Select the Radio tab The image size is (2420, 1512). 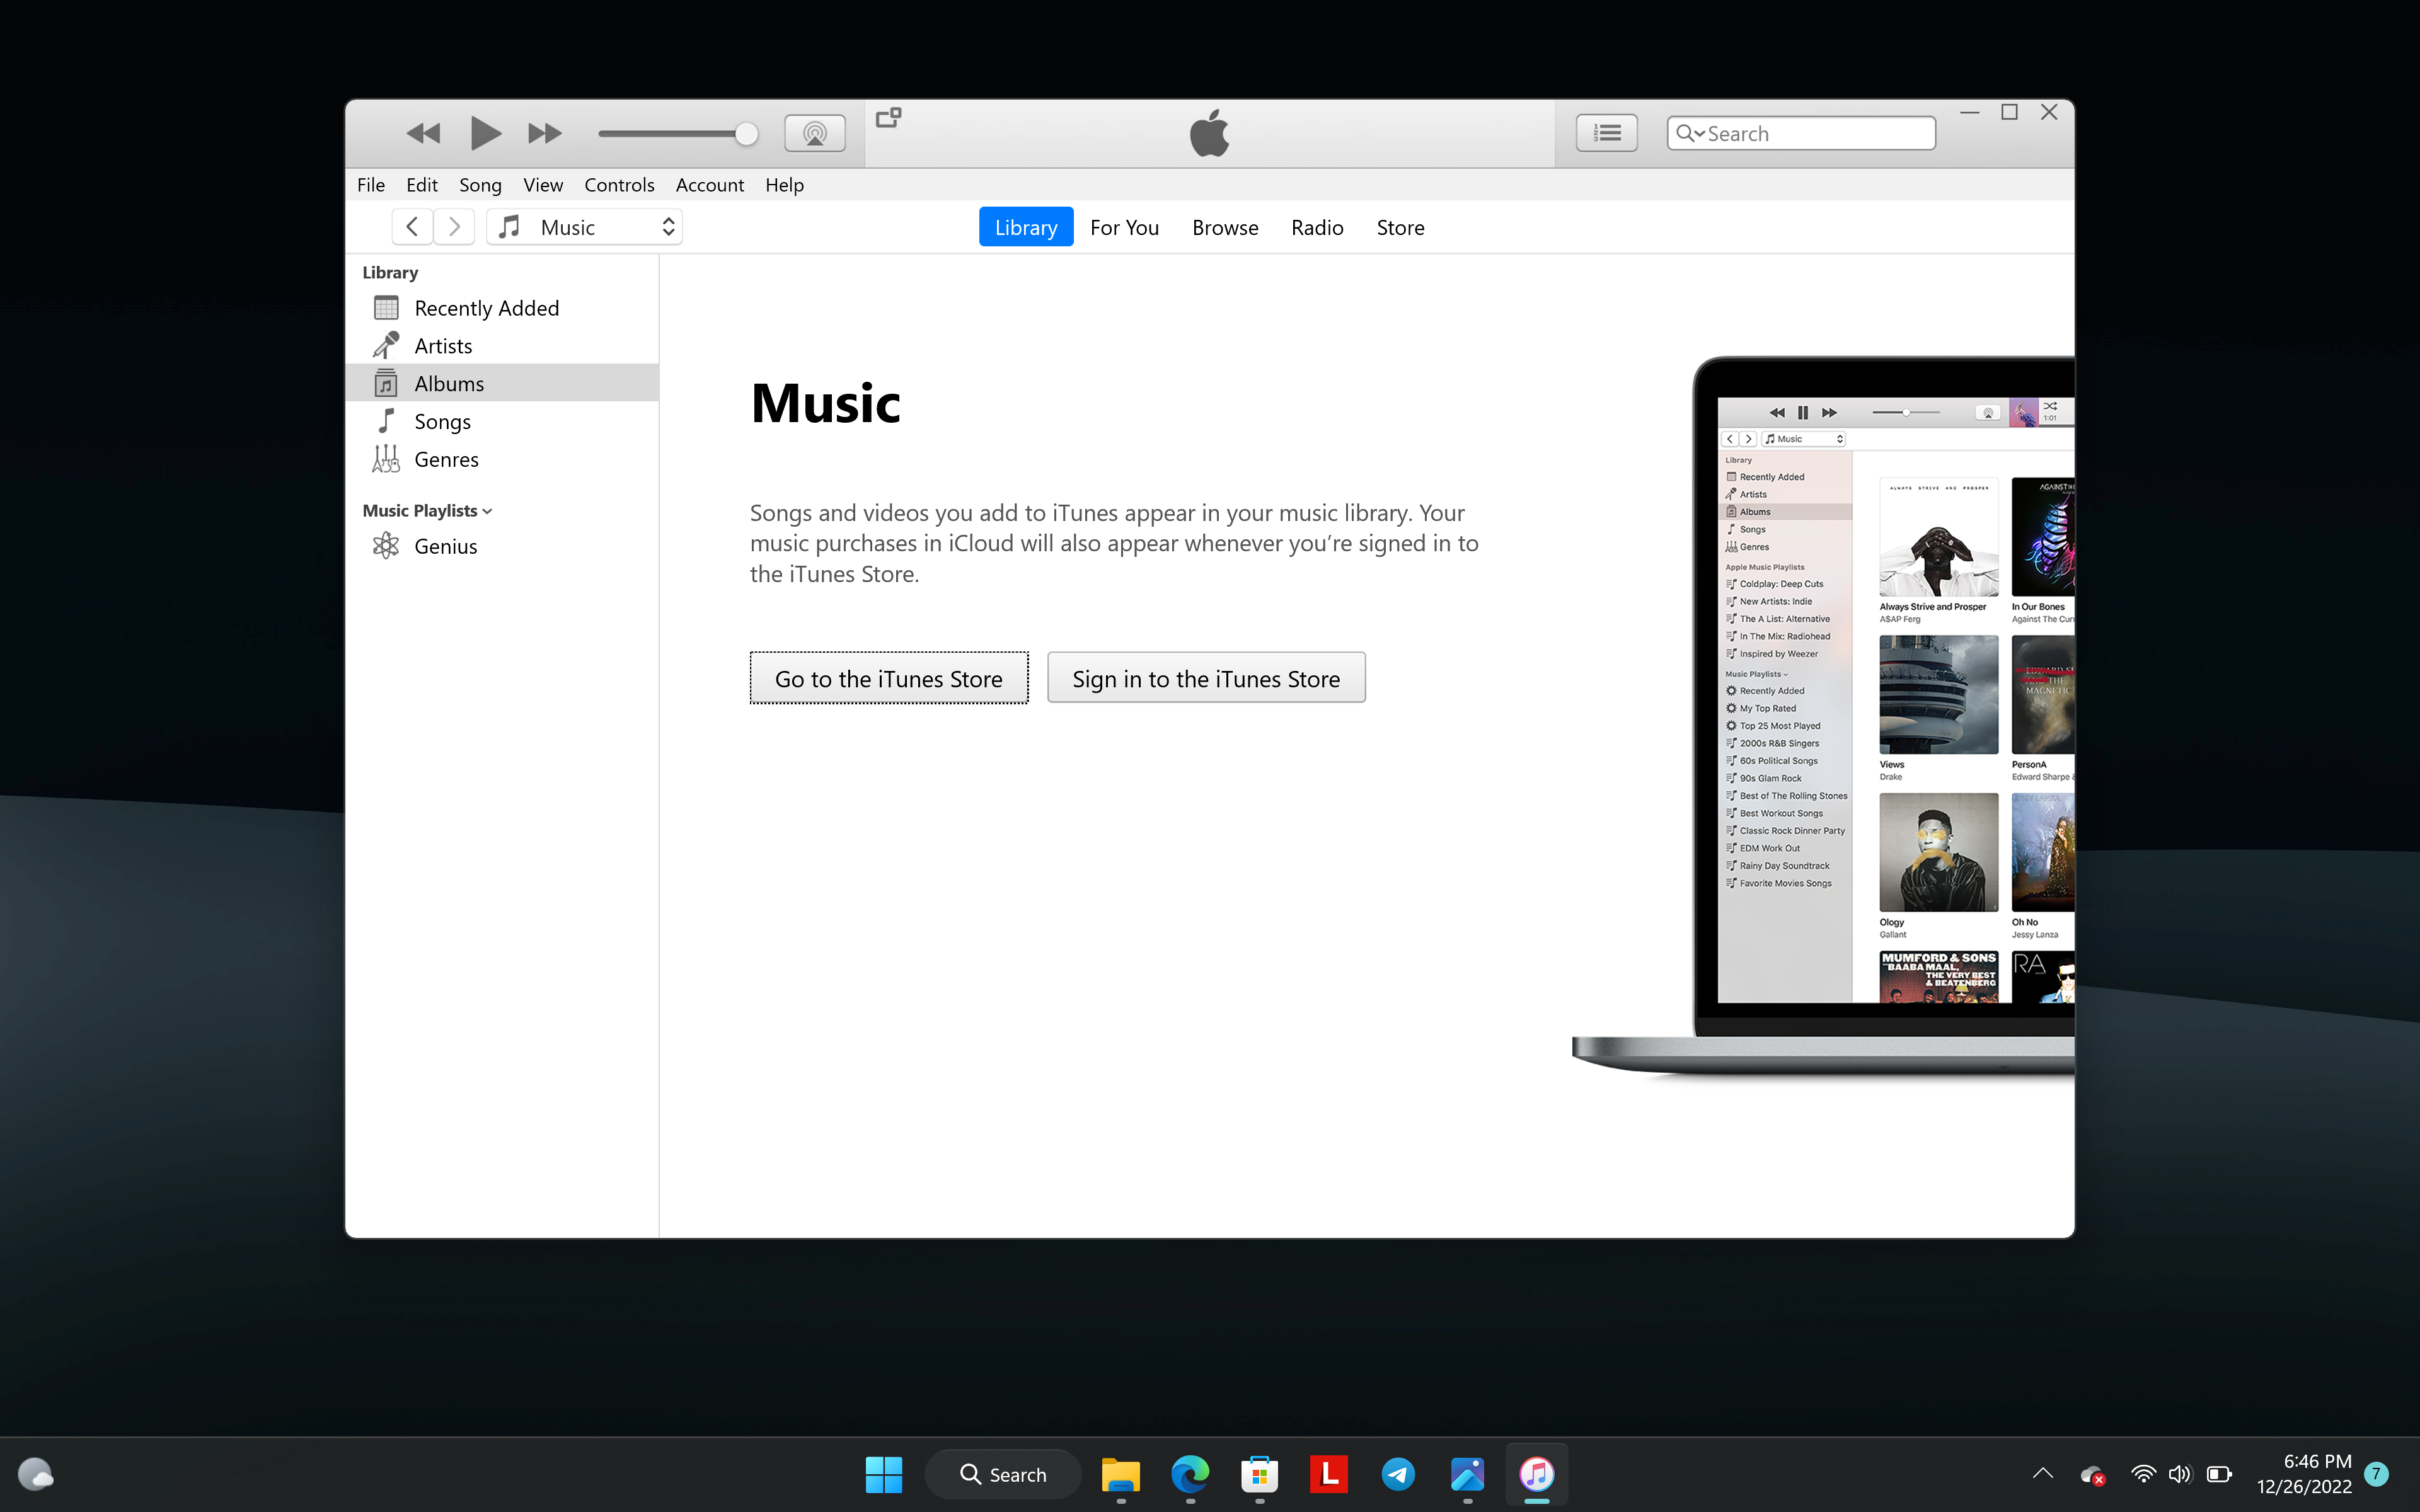coord(1317,226)
